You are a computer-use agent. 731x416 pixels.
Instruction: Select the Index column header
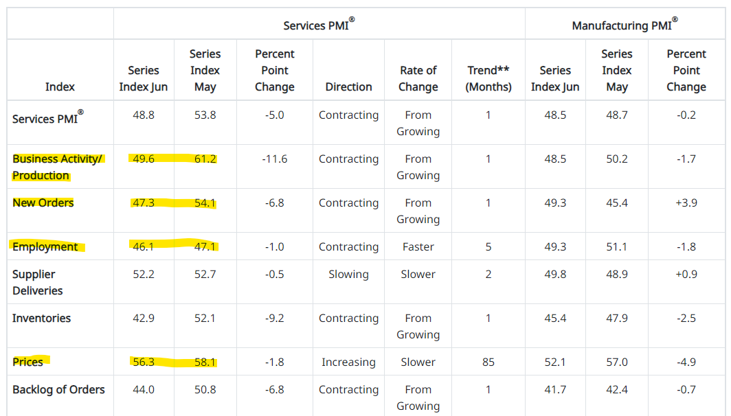point(60,86)
